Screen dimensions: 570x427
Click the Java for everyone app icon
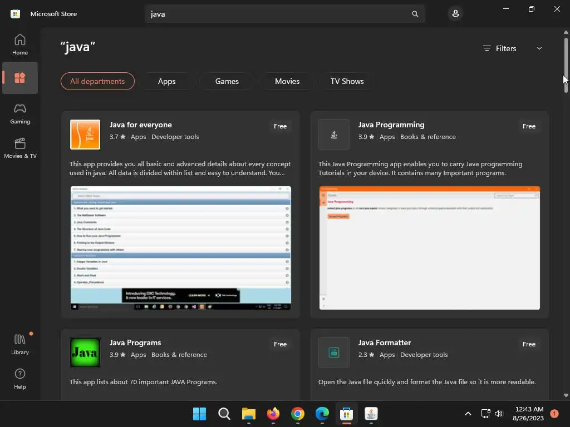click(85, 135)
